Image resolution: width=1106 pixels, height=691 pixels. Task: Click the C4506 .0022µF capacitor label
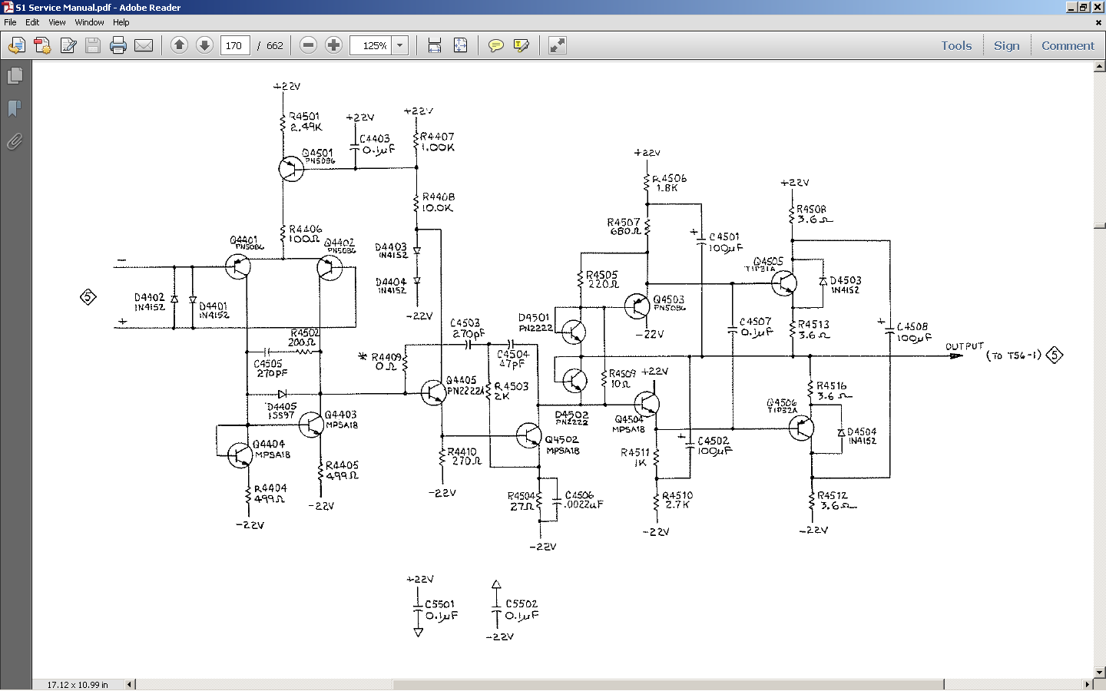click(x=584, y=500)
